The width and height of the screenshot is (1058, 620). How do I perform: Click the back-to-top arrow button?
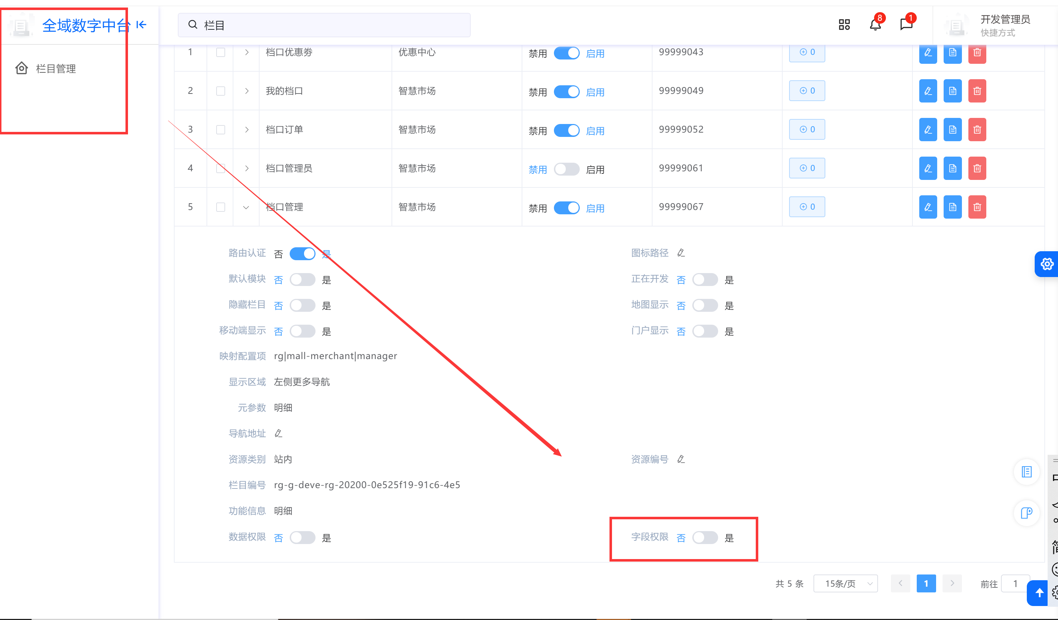tap(1039, 593)
